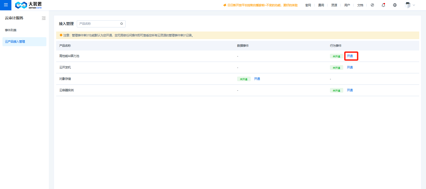Screen dimensions: 426x189
Task: Expand the user account dropdown arrow
Action: tap(414, 5)
